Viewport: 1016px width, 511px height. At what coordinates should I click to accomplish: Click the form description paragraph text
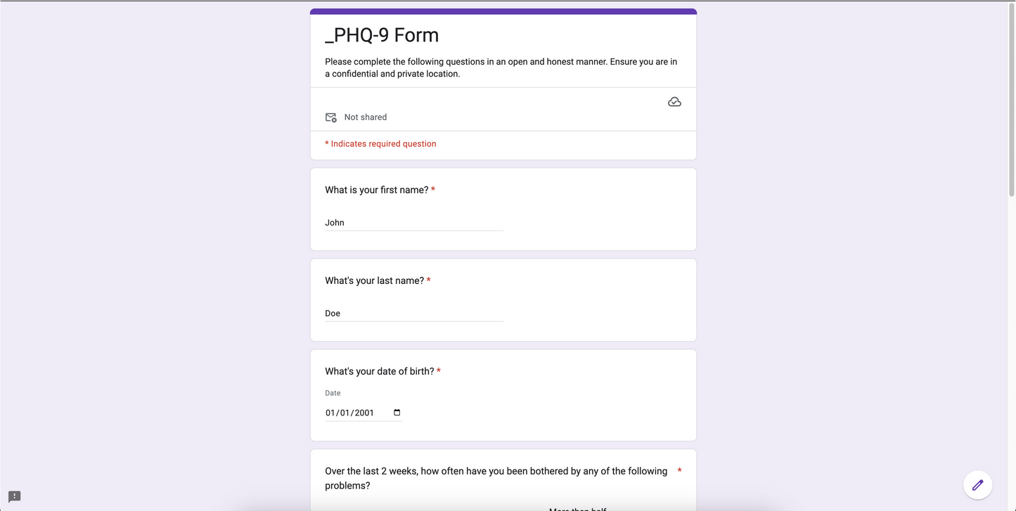(501, 67)
